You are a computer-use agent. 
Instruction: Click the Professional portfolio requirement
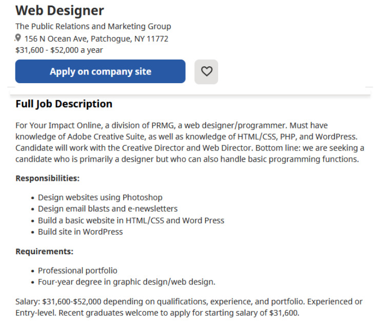click(77, 270)
